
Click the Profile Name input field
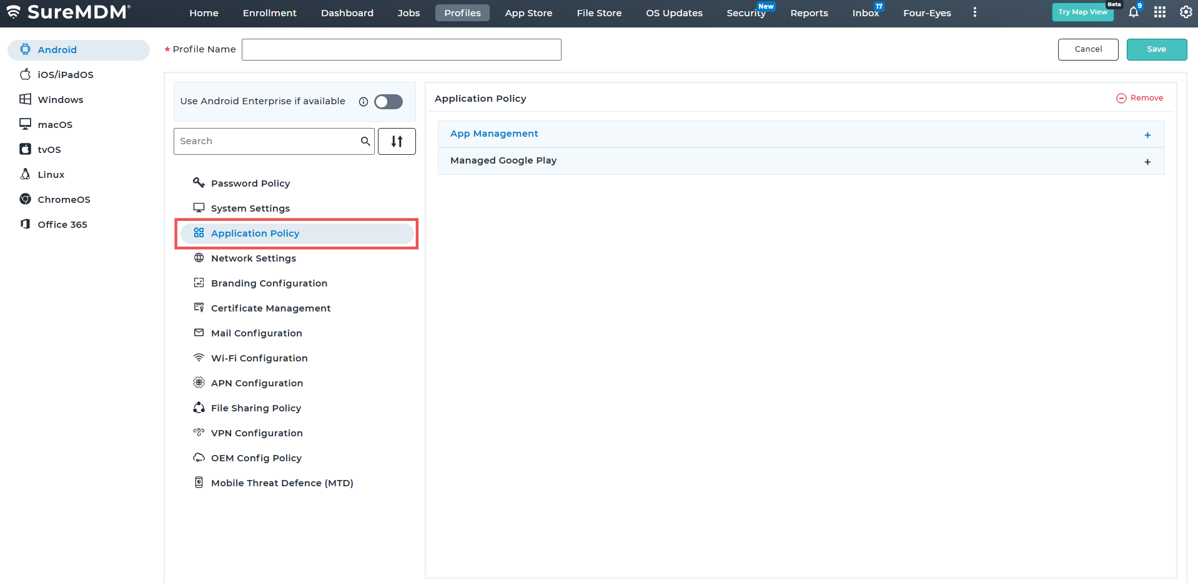[401, 50]
